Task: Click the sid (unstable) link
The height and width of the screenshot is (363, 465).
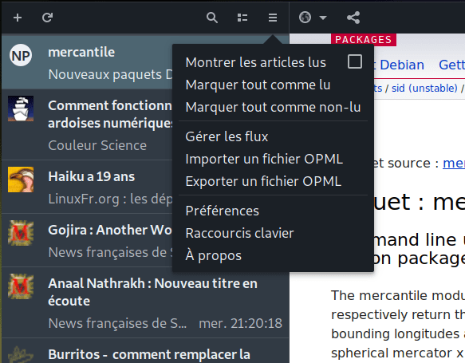Action: coord(424,88)
